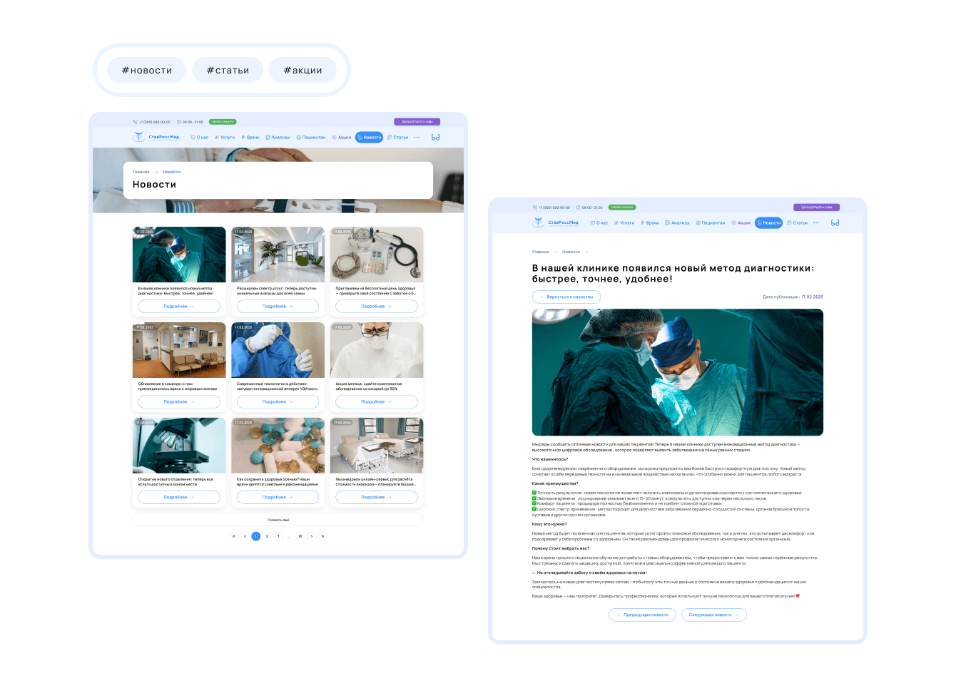
Task: Open 'Врачи' menu on the news list page
Action: pyautogui.click(x=250, y=137)
